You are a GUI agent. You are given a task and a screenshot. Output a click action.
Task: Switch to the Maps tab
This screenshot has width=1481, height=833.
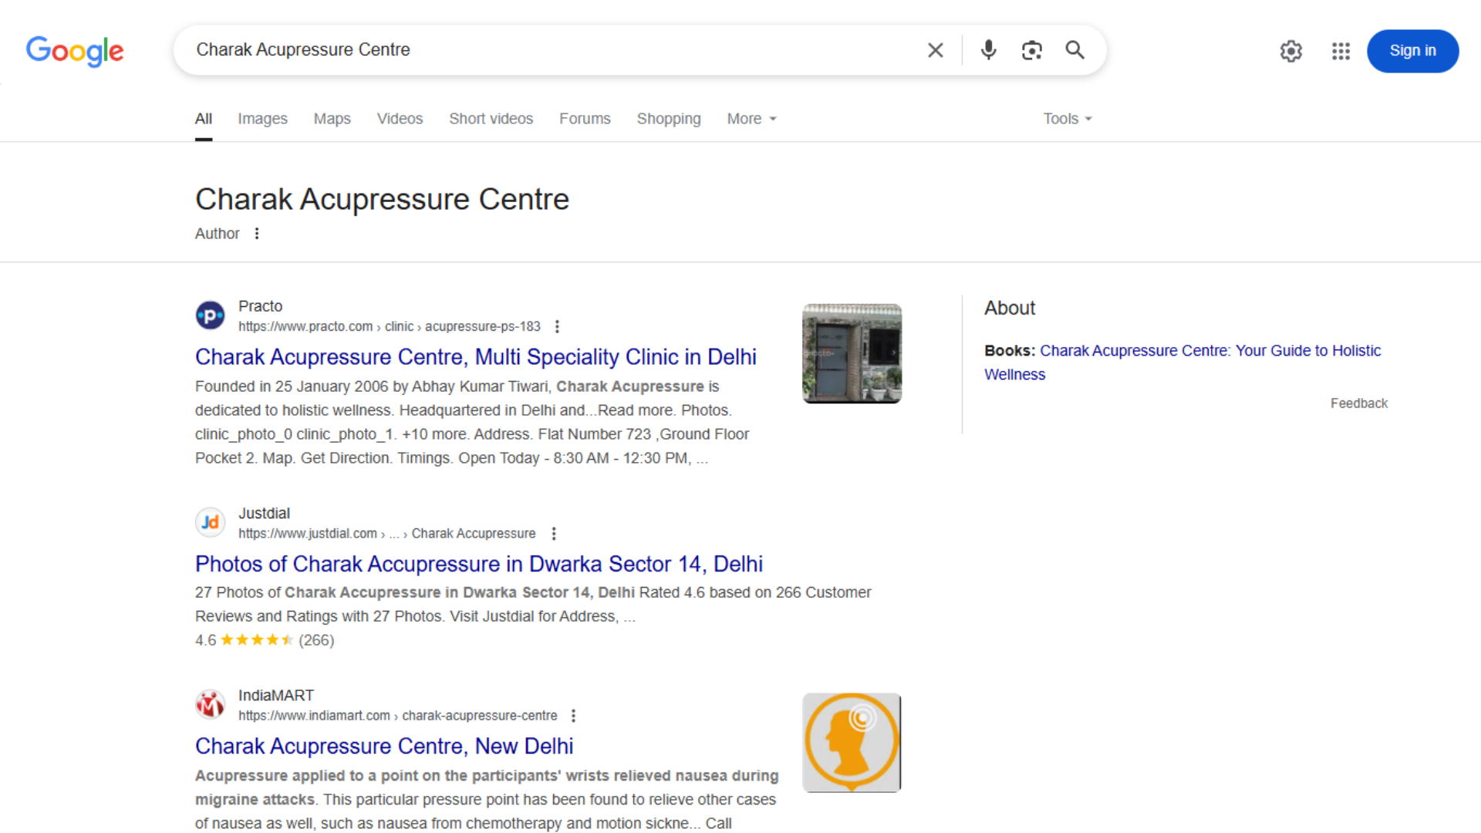pos(332,119)
